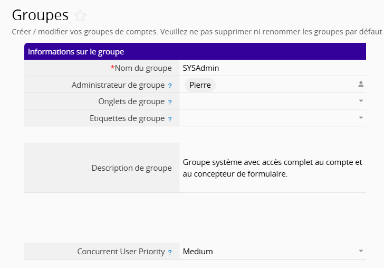
Task: Click empty space beside the Pierre chip
Action: click(x=285, y=85)
